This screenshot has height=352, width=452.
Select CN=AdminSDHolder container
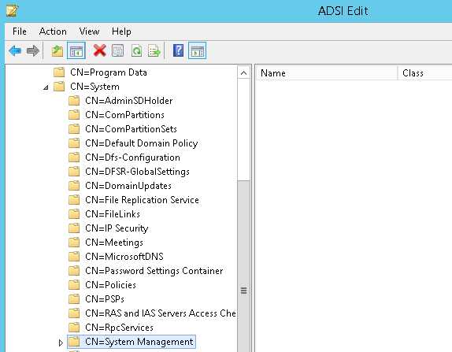click(129, 101)
